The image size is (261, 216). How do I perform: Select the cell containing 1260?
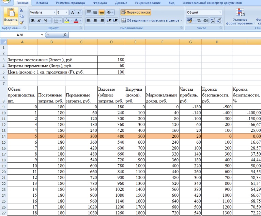(x=111, y=213)
